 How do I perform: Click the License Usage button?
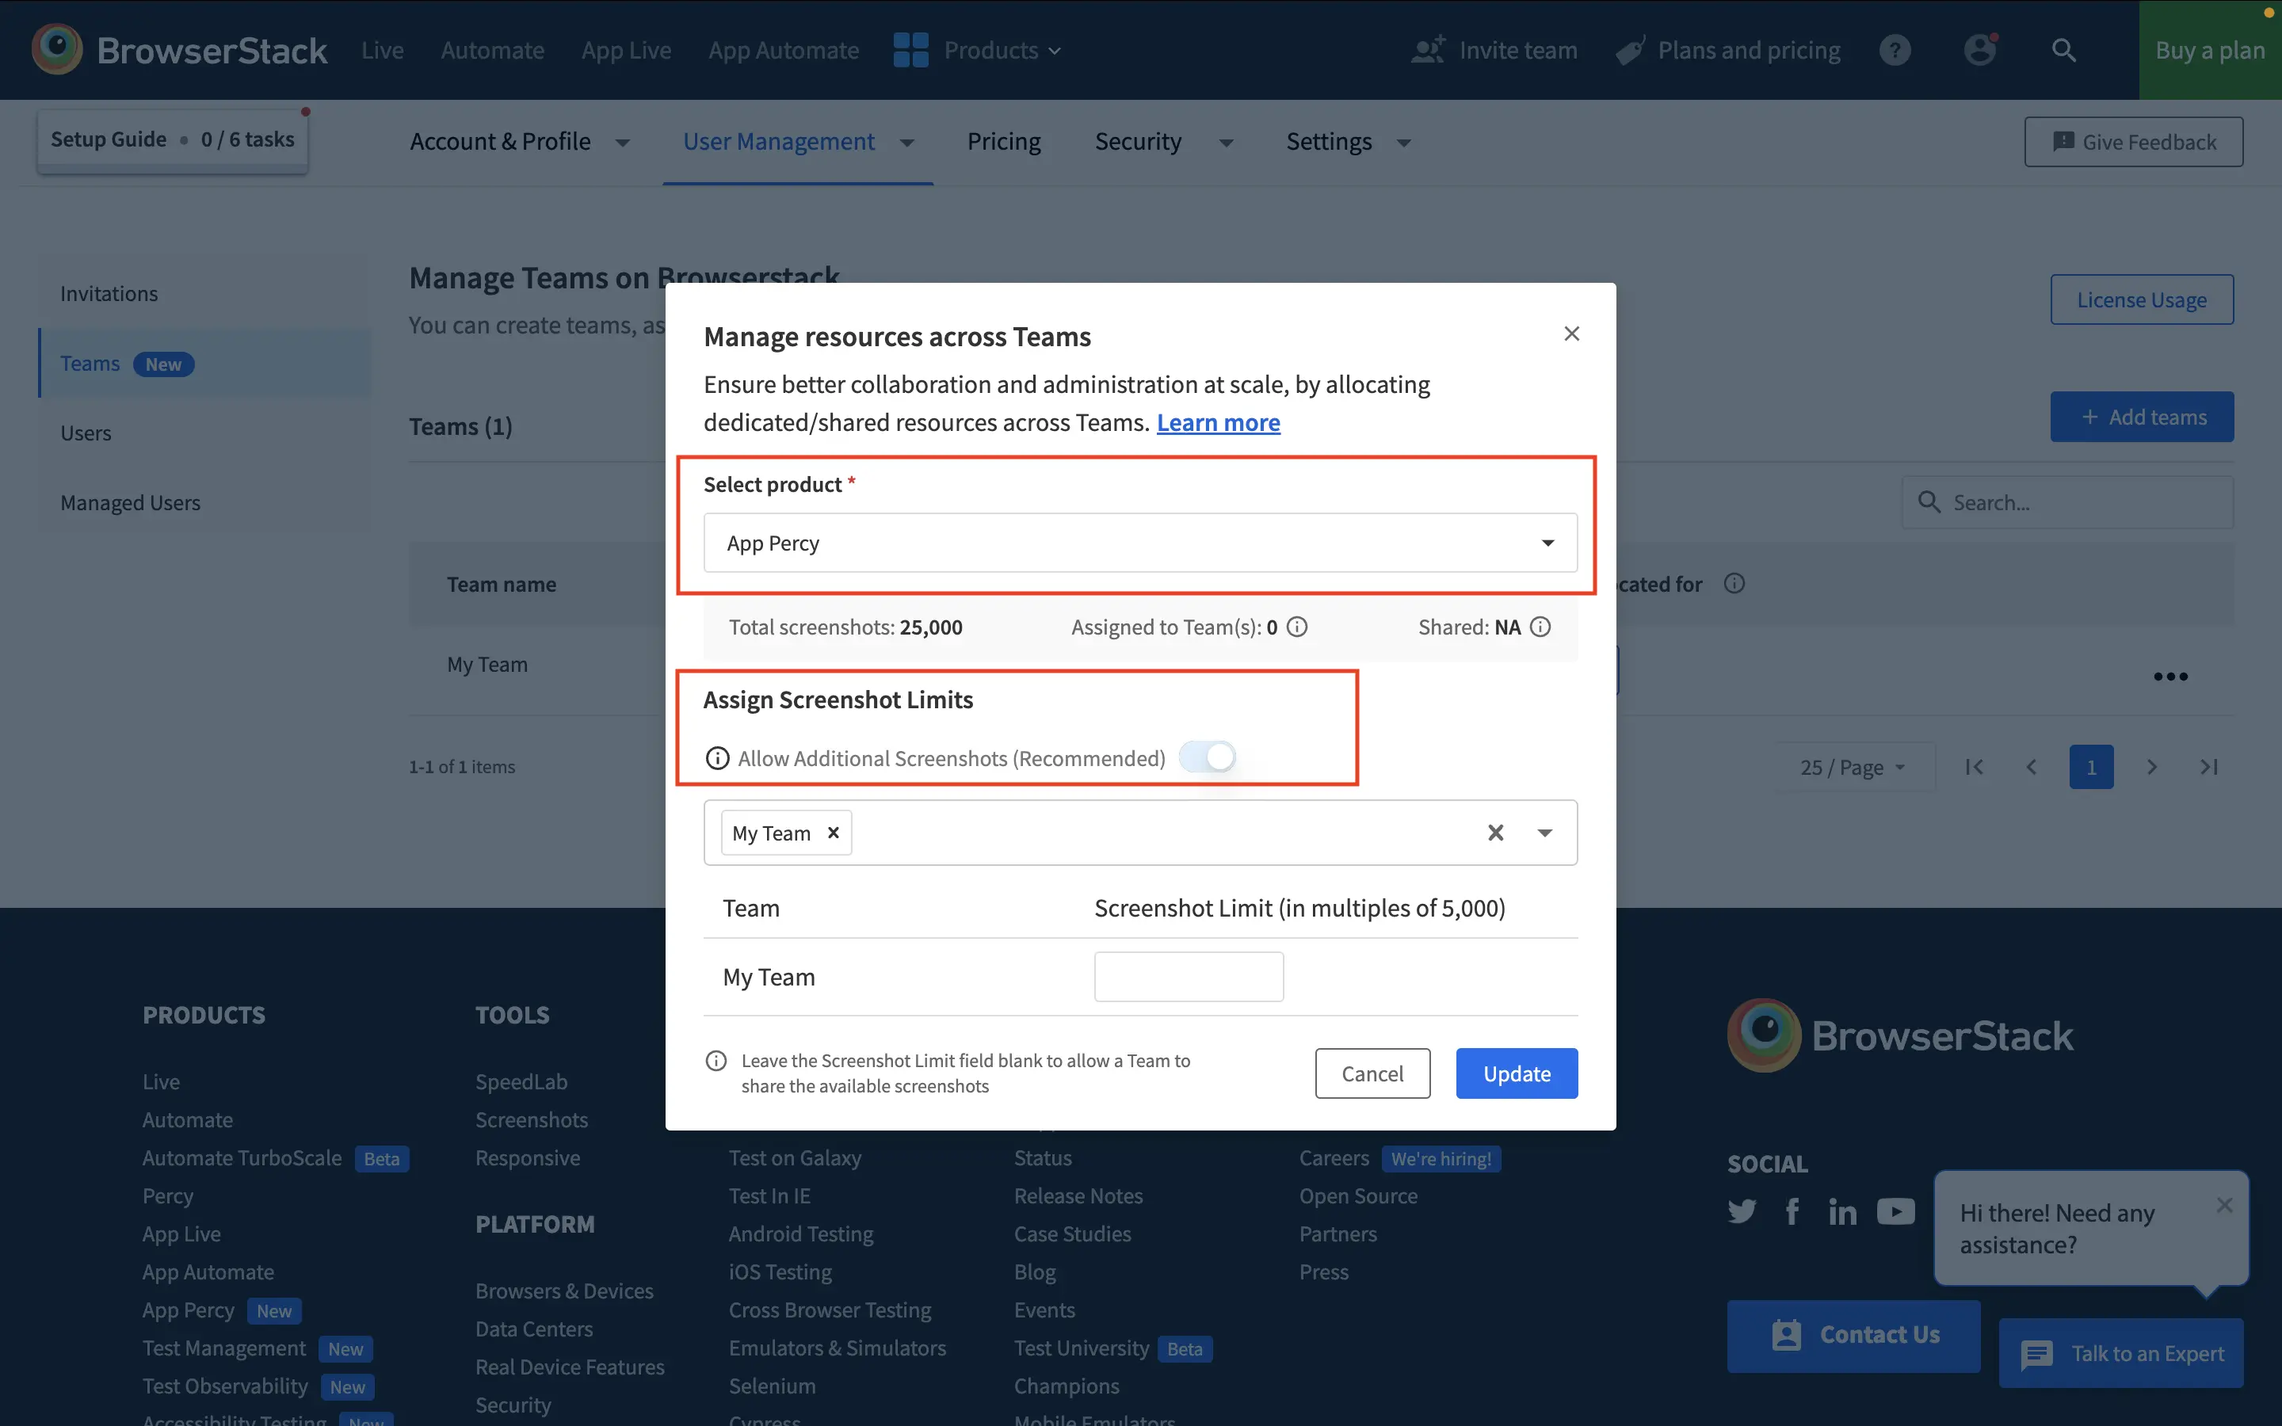tap(2142, 300)
